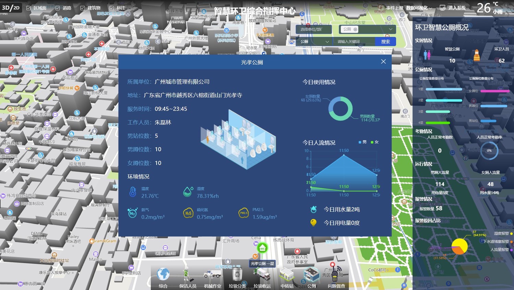Select the 中转站 transfer station icon
This screenshot has width=514, height=290.
(287, 275)
